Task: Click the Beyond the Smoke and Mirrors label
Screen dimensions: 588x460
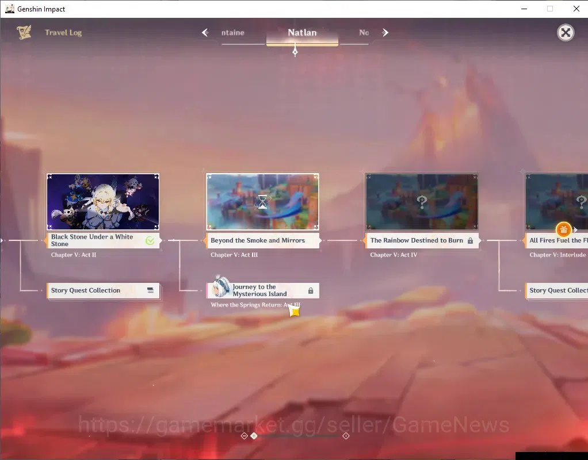Action: (x=262, y=240)
